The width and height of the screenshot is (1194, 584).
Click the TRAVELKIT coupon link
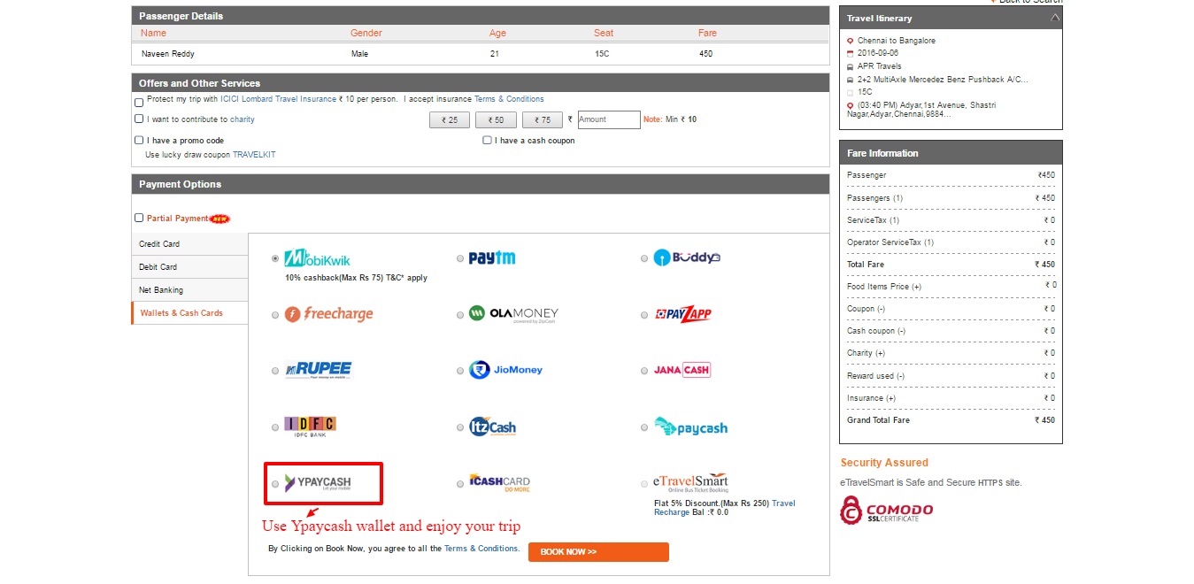coord(254,155)
